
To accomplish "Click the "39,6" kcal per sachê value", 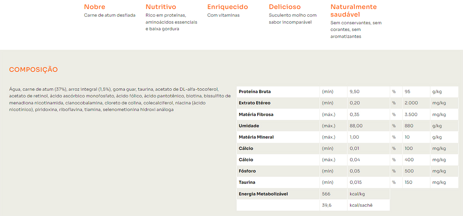I will pyautogui.click(x=326, y=205).
